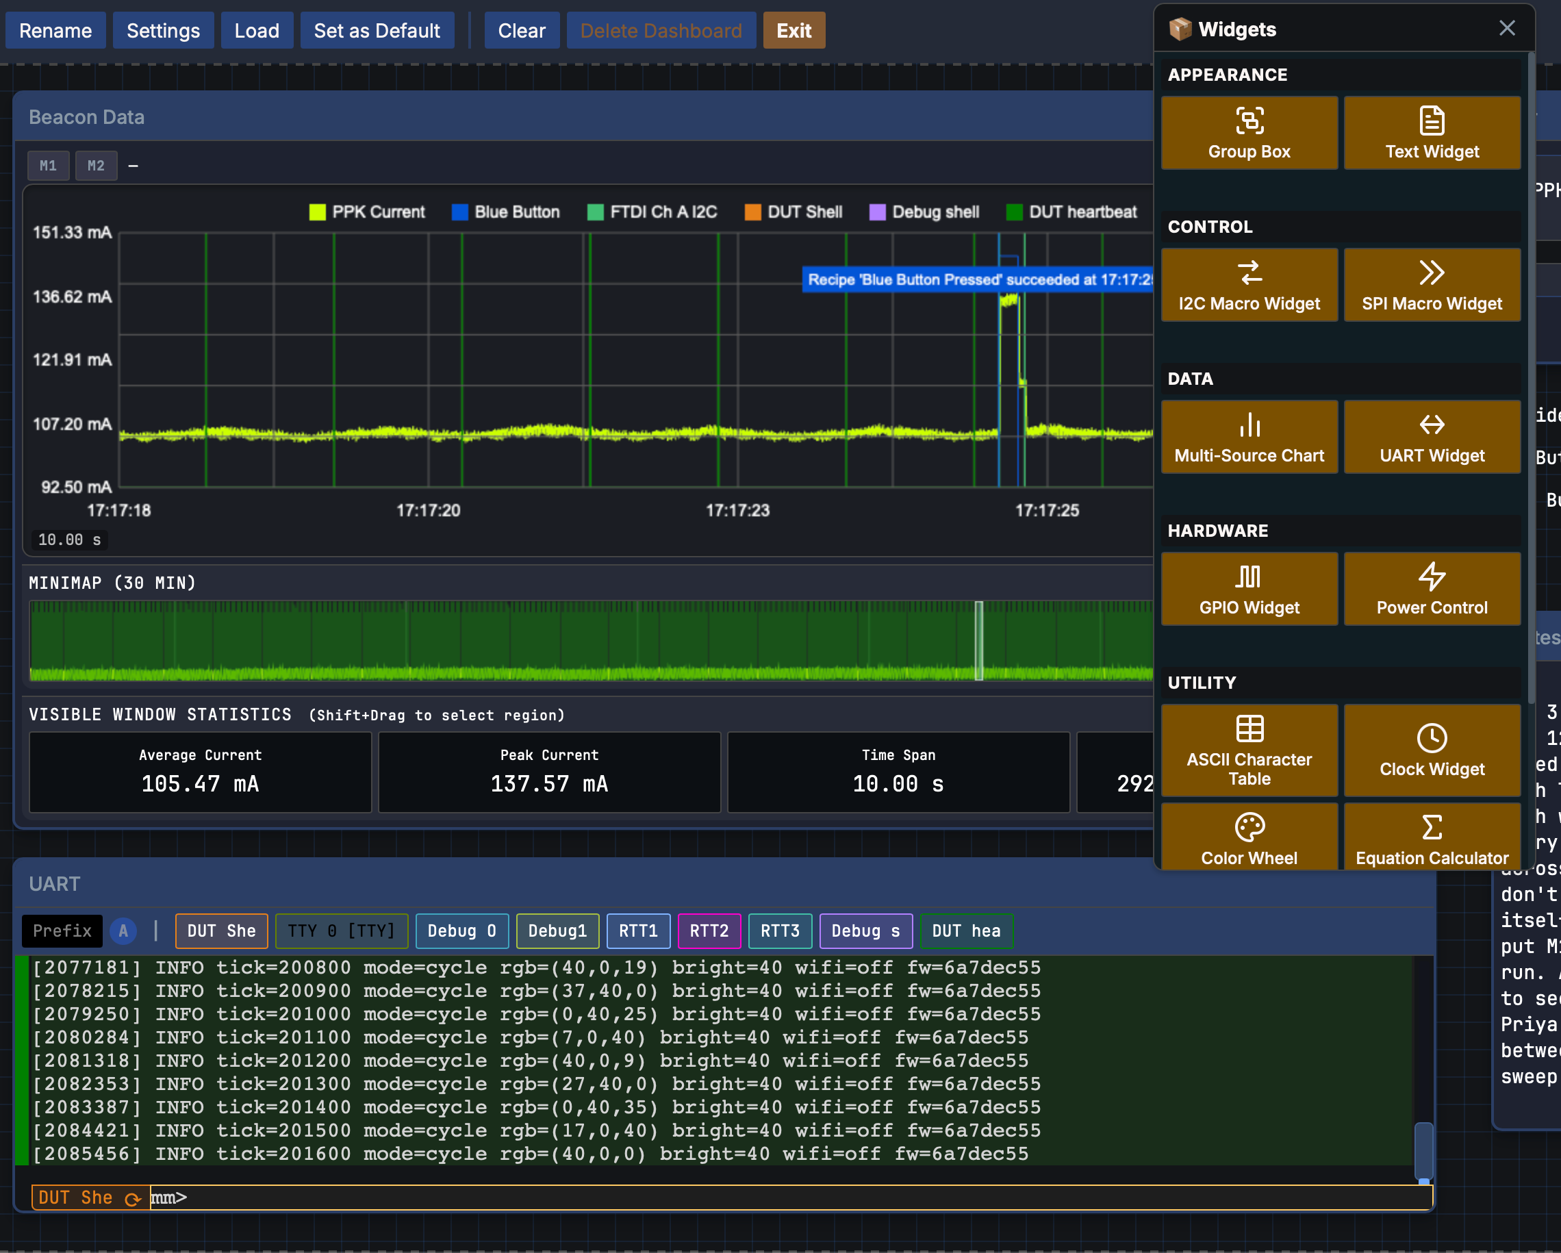Add a Color Wheel widget

(x=1249, y=837)
